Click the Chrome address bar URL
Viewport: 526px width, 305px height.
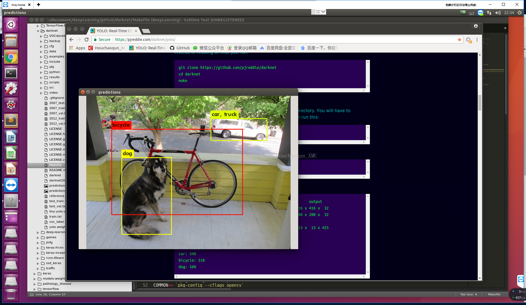point(145,40)
